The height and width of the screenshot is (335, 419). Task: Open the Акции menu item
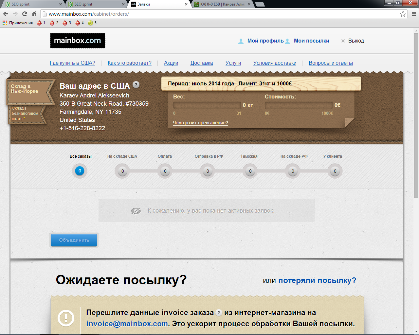point(171,63)
